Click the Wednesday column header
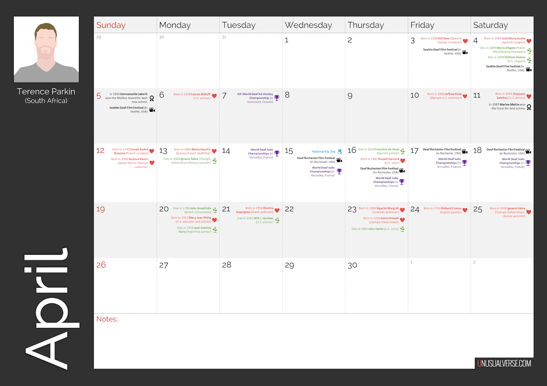This screenshot has height=386, width=547. 308,25
